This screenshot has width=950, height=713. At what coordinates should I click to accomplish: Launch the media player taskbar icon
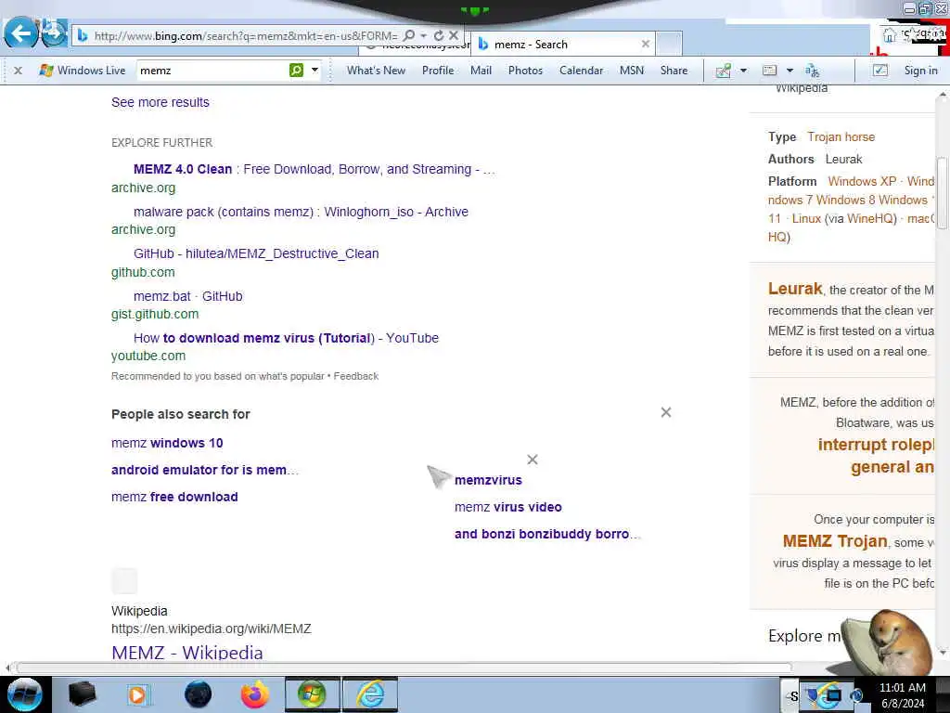137,694
